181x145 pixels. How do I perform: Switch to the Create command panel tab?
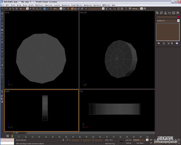coord(157,13)
